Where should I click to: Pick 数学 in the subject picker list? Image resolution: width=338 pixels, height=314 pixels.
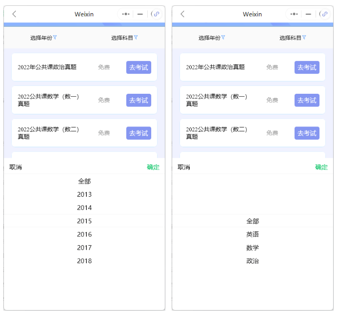[253, 248]
